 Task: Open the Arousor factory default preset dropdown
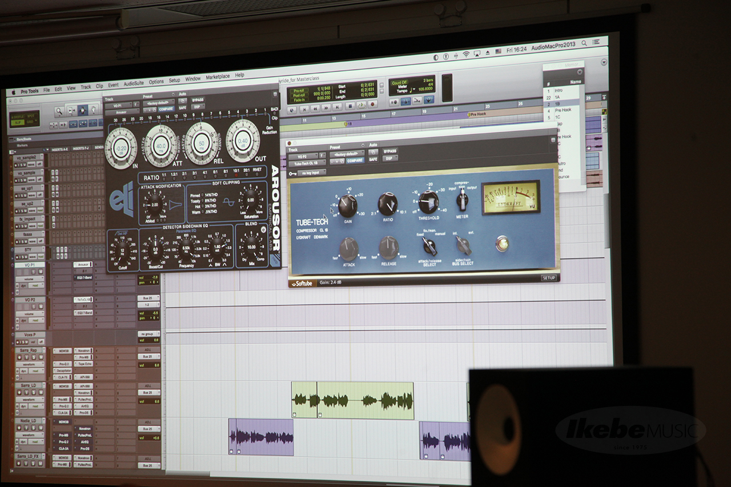click(160, 103)
